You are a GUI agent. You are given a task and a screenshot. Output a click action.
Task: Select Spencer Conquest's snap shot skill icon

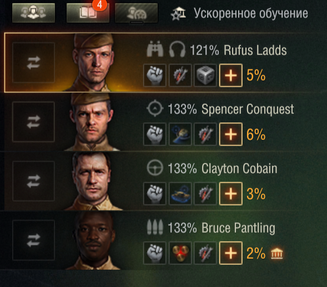pyautogui.click(x=180, y=134)
